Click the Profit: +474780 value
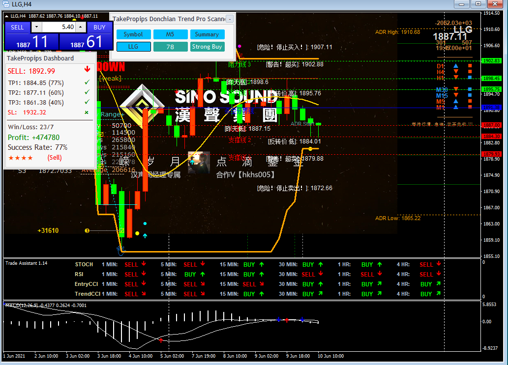 coord(34,137)
